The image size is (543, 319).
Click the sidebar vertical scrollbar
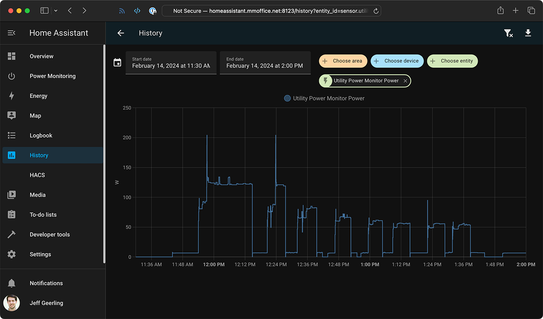(104, 154)
